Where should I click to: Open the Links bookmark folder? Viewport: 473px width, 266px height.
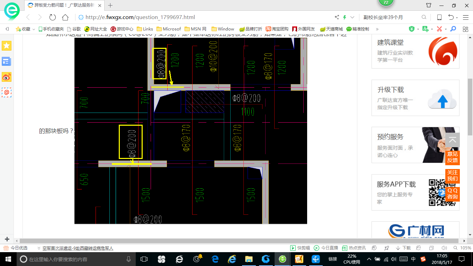[x=145, y=29]
